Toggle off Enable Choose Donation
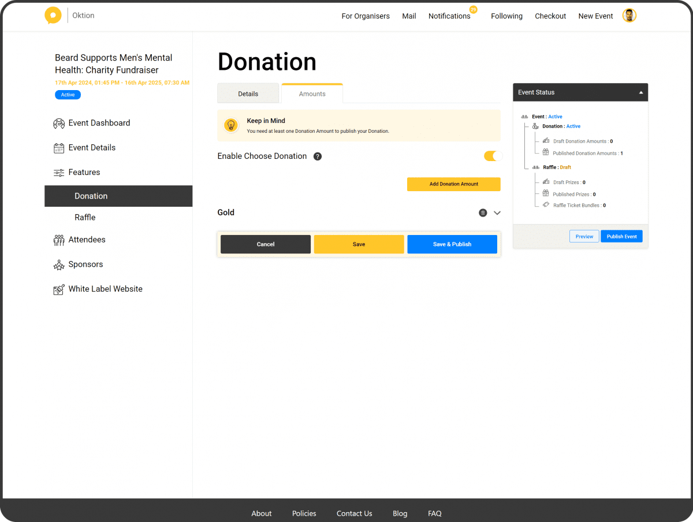Viewport: 693px width, 522px height. [x=492, y=156]
